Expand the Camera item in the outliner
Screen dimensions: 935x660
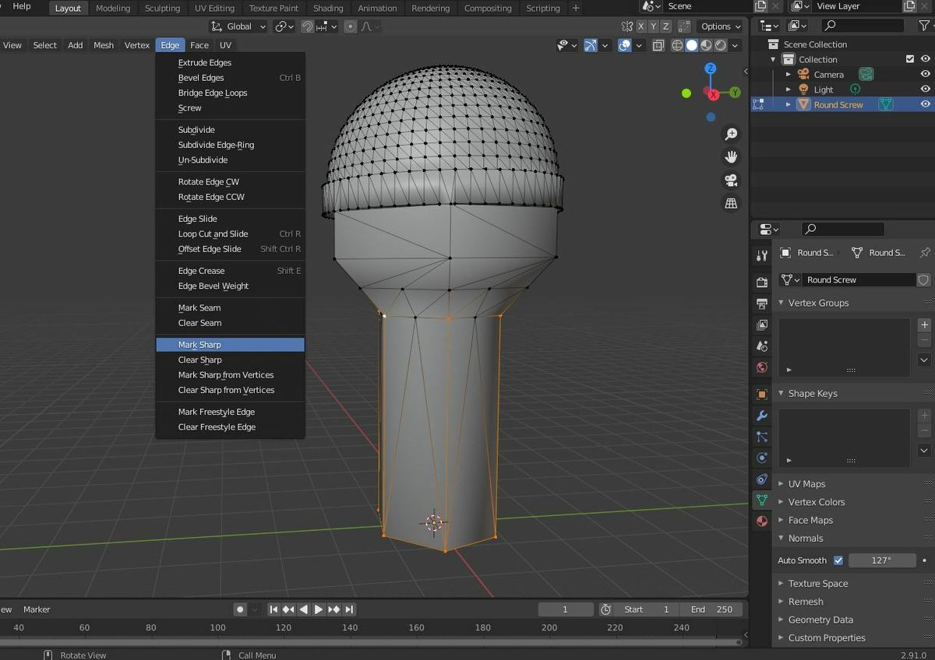tap(789, 74)
